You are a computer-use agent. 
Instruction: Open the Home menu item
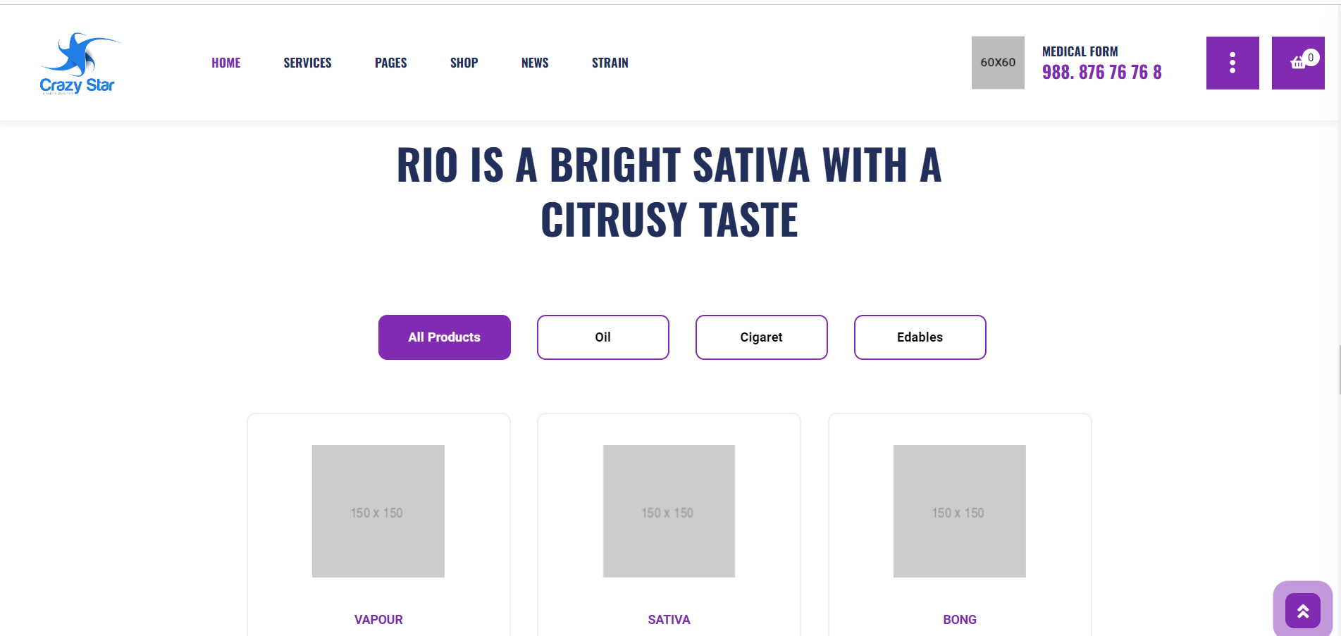[x=226, y=63]
